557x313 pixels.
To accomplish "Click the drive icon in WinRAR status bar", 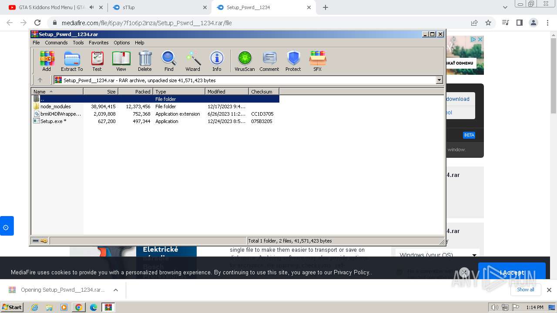I will (x=36, y=240).
